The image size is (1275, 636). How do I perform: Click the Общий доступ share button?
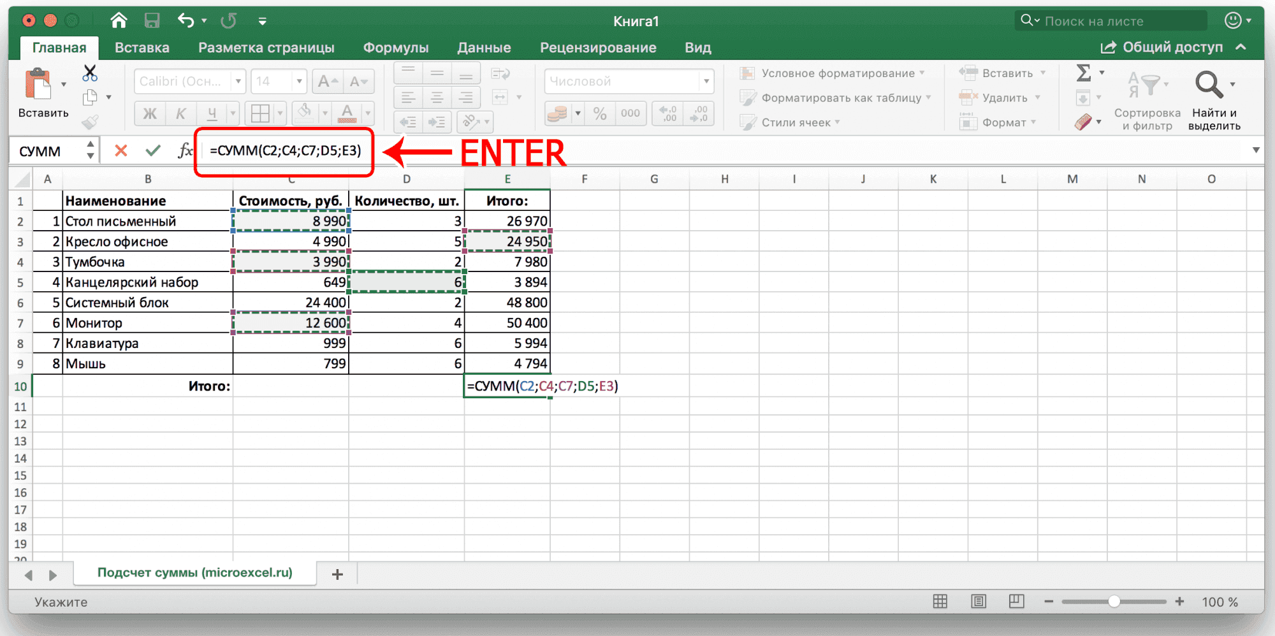click(x=1162, y=48)
